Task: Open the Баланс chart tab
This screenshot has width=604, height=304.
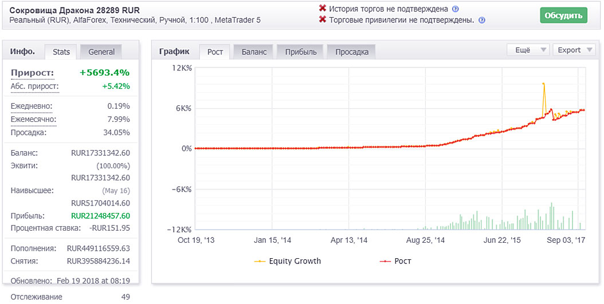Action: point(254,52)
